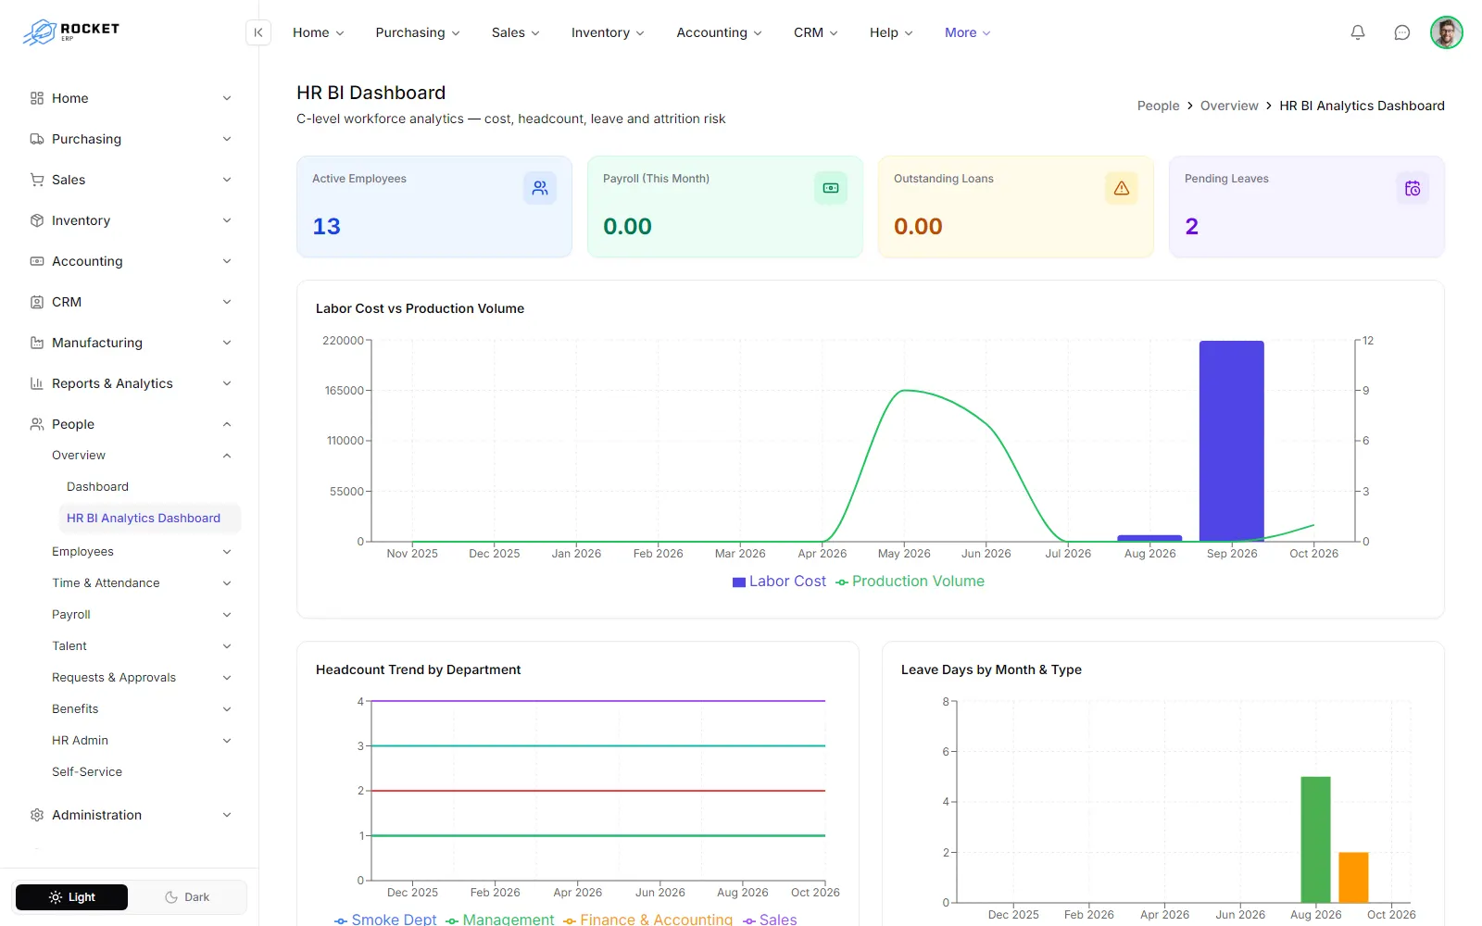Switch to Light theme
The height and width of the screenshot is (926, 1482).
(x=72, y=897)
